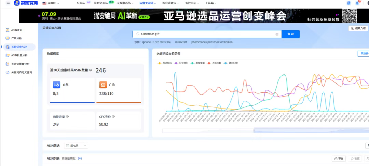Try the example keyword minecraft
The image size is (369, 166).
pos(181,42)
